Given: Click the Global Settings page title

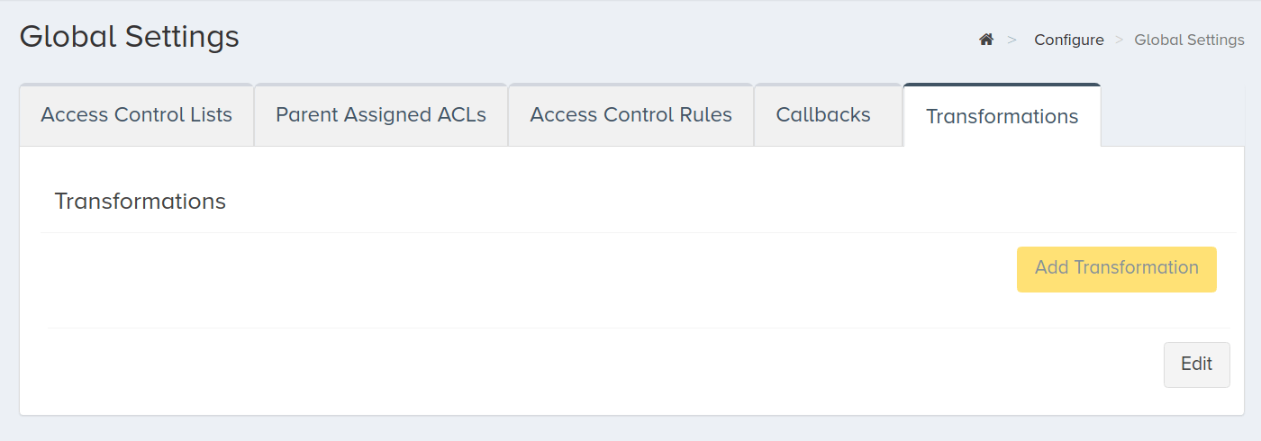Looking at the screenshot, I should click(129, 37).
